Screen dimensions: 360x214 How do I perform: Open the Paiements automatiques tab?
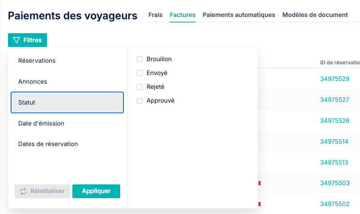coord(239,15)
